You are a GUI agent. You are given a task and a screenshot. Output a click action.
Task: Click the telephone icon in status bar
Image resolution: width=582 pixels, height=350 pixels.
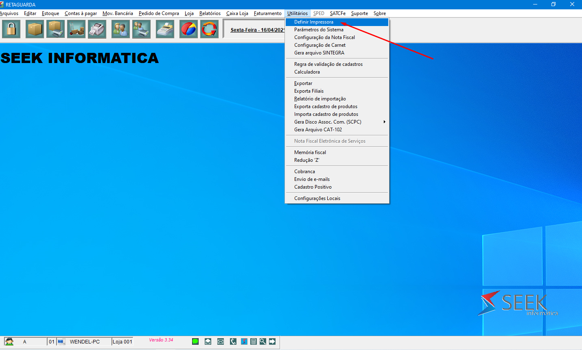[x=233, y=341]
